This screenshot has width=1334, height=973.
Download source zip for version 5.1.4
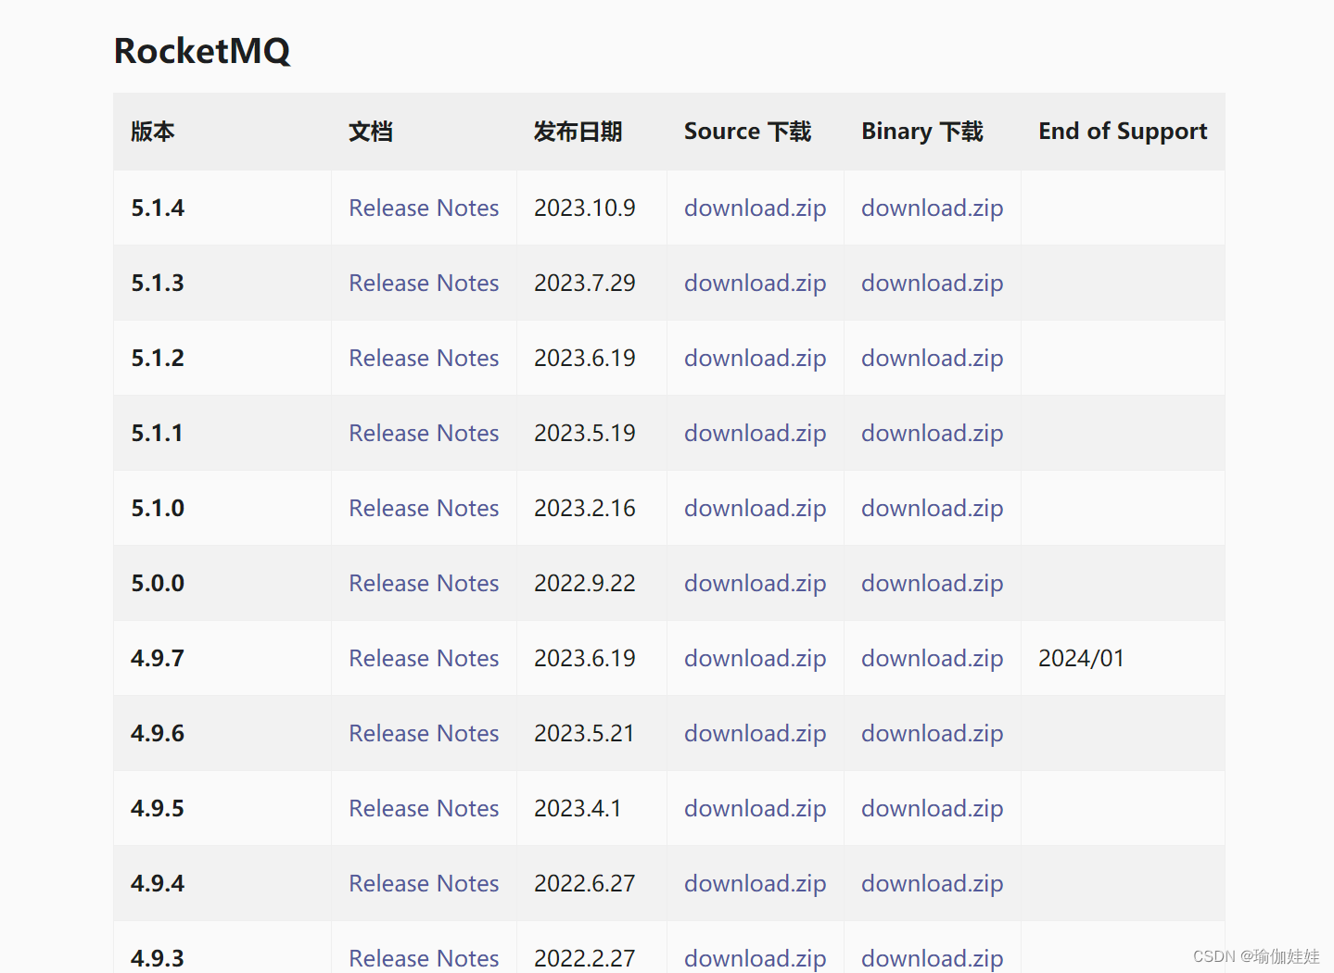click(x=755, y=208)
